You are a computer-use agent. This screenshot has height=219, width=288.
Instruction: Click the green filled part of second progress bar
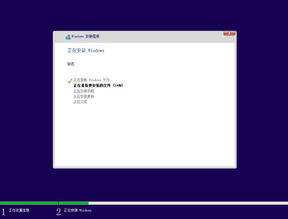tap(74, 203)
